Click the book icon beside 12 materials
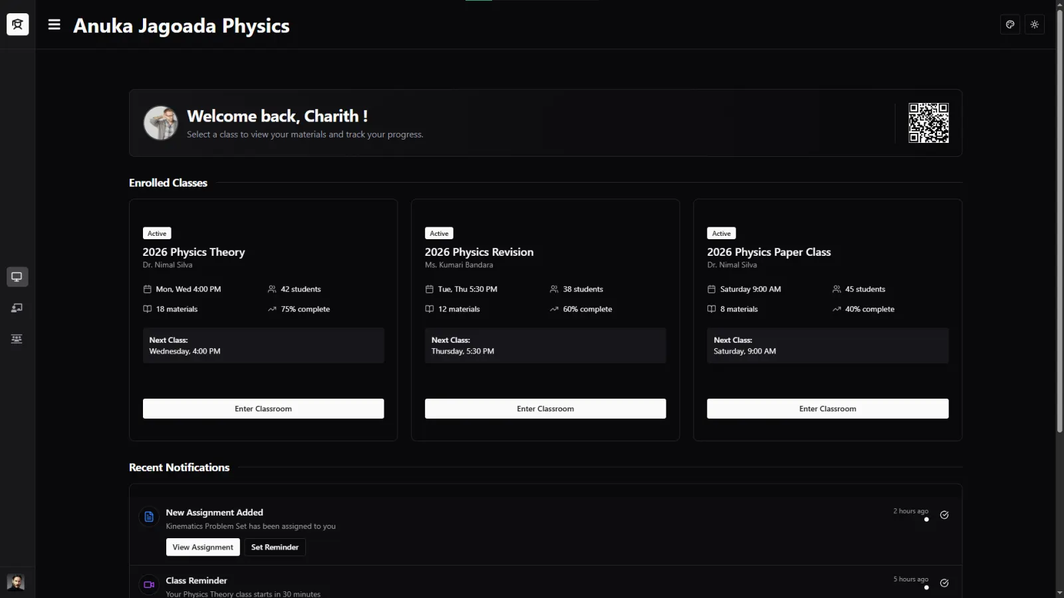The width and height of the screenshot is (1064, 598). point(430,309)
